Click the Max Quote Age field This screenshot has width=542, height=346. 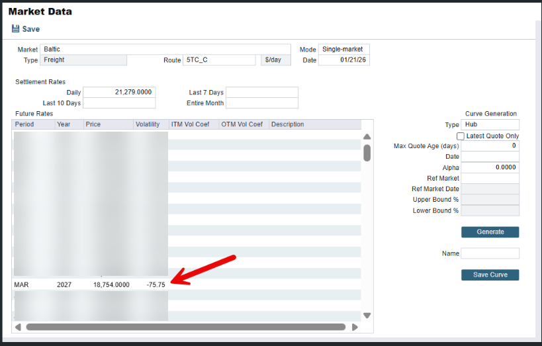coord(490,146)
